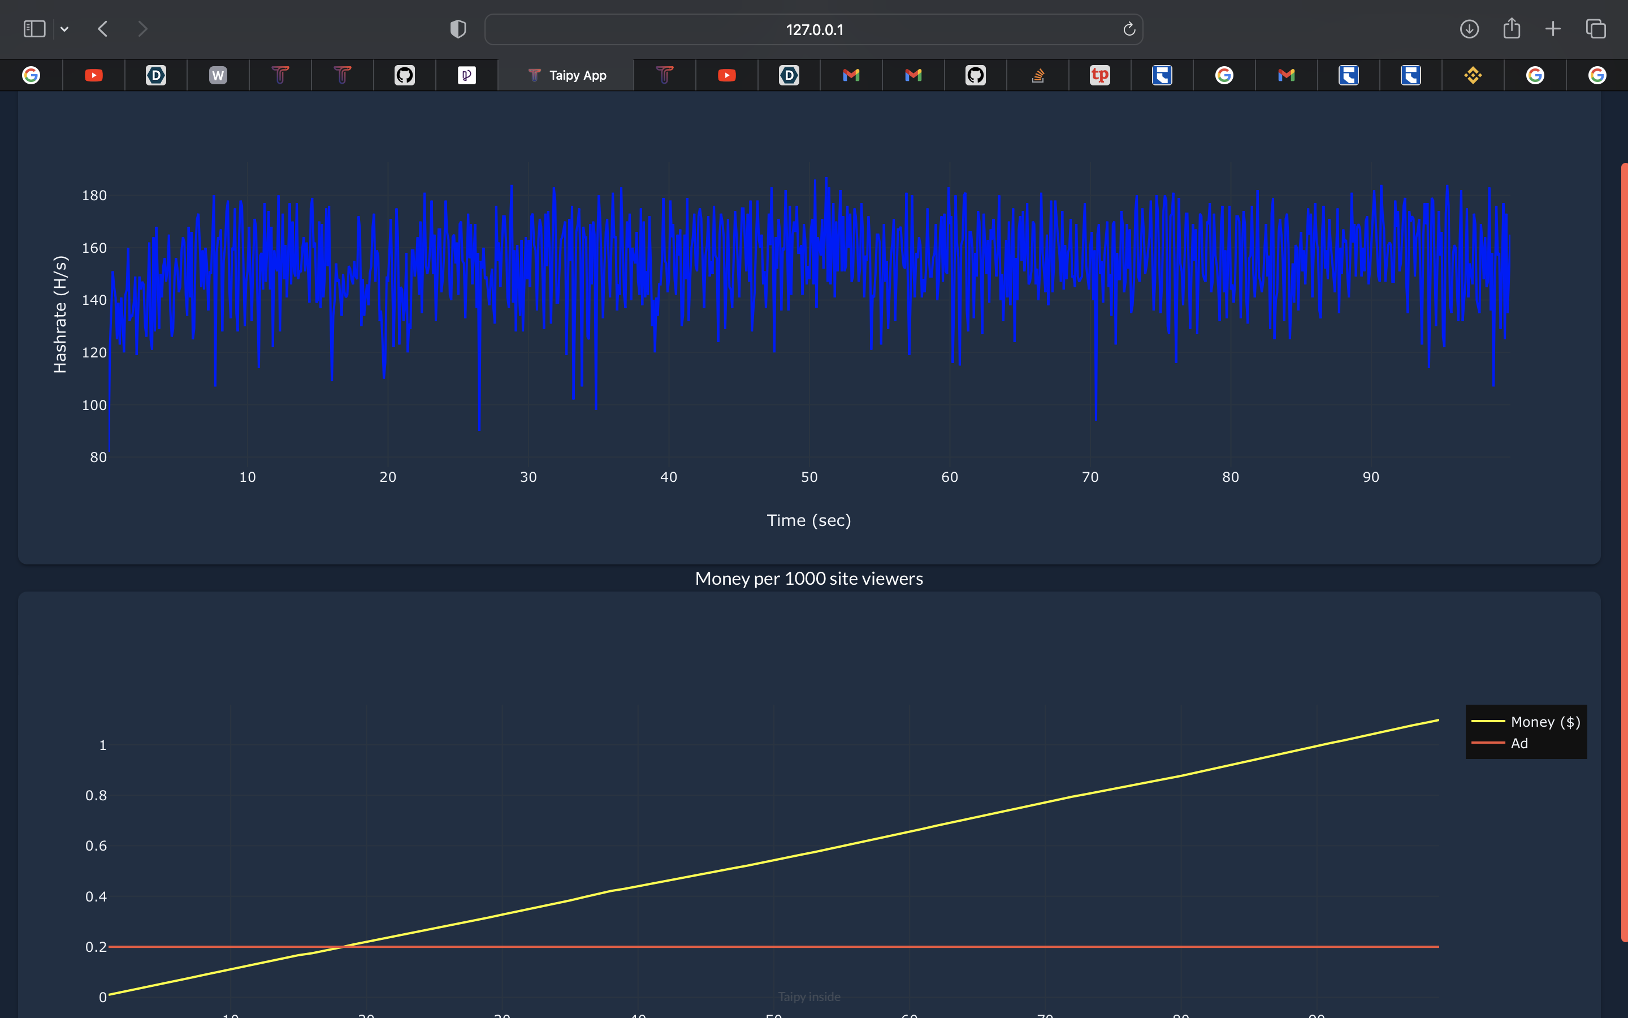This screenshot has width=1628, height=1018.
Task: Click the orange page scrollbar
Action: 1623,552
